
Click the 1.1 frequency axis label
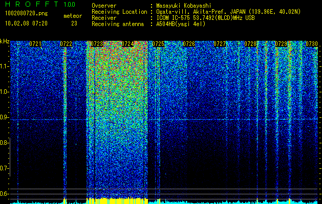coord(4,66)
